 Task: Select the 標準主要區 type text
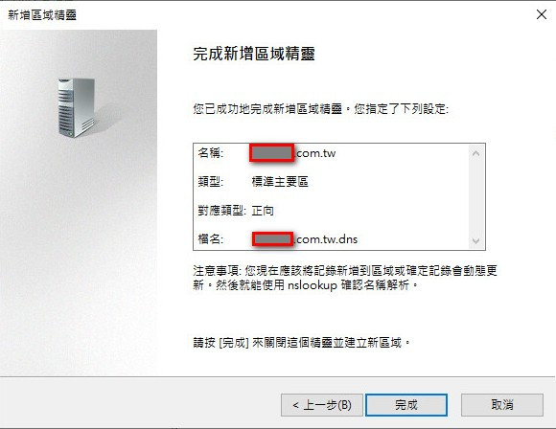[280, 182]
